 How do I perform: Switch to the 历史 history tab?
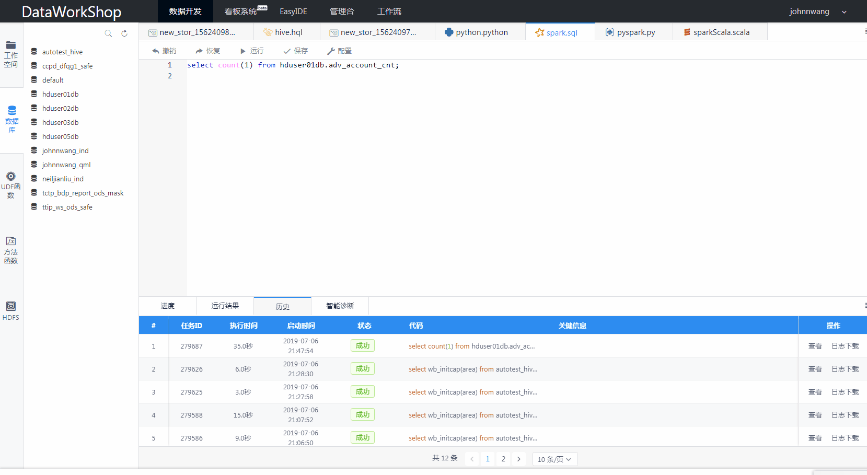click(283, 307)
